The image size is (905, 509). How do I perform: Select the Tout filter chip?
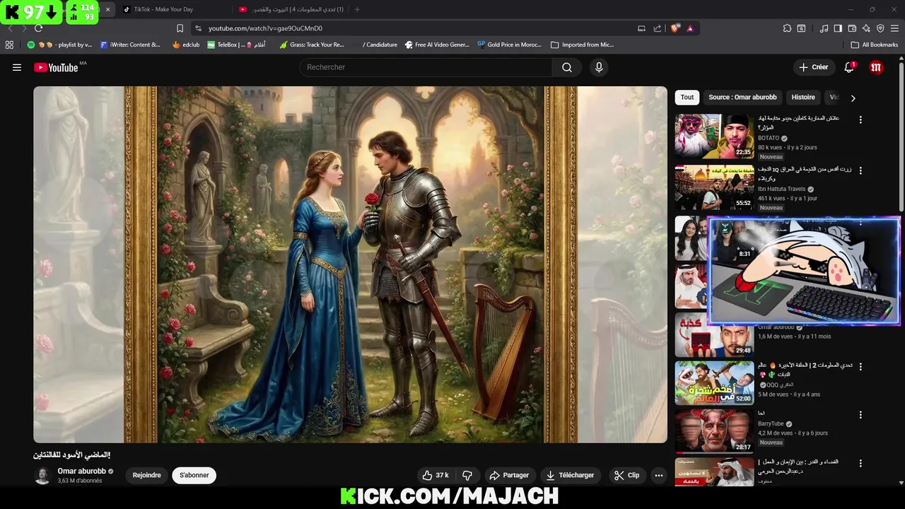[x=687, y=97]
